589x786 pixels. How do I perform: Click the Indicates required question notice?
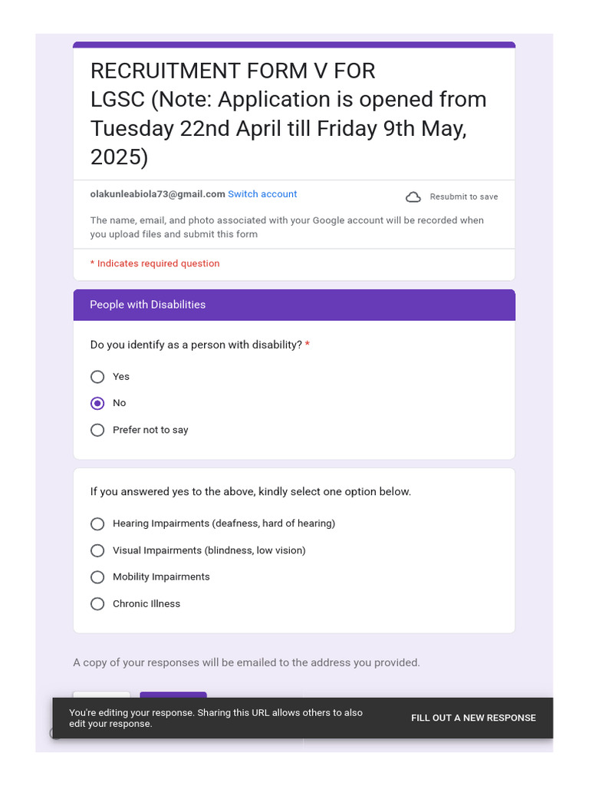[x=155, y=264]
